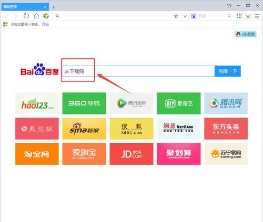Open the 爱淘宝 tile

[x=84, y=154]
